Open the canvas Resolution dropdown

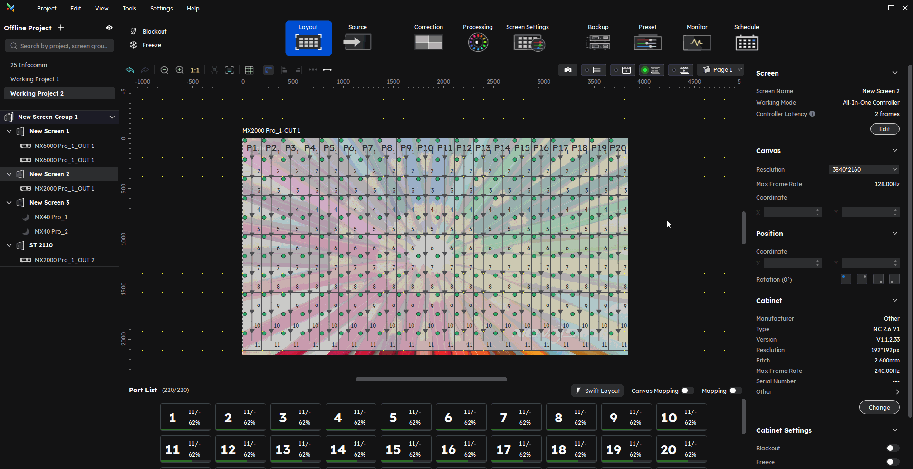click(x=864, y=169)
